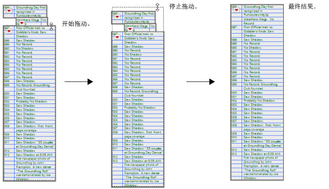Click 'Record' row in 最终结果 panel
Viewport: 329px width, 189px height.
pos(248,24)
